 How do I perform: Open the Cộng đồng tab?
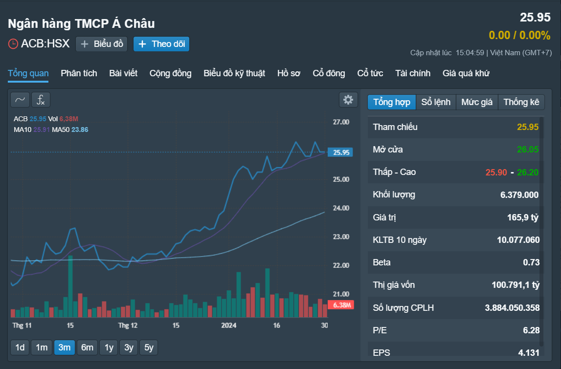[170, 73]
